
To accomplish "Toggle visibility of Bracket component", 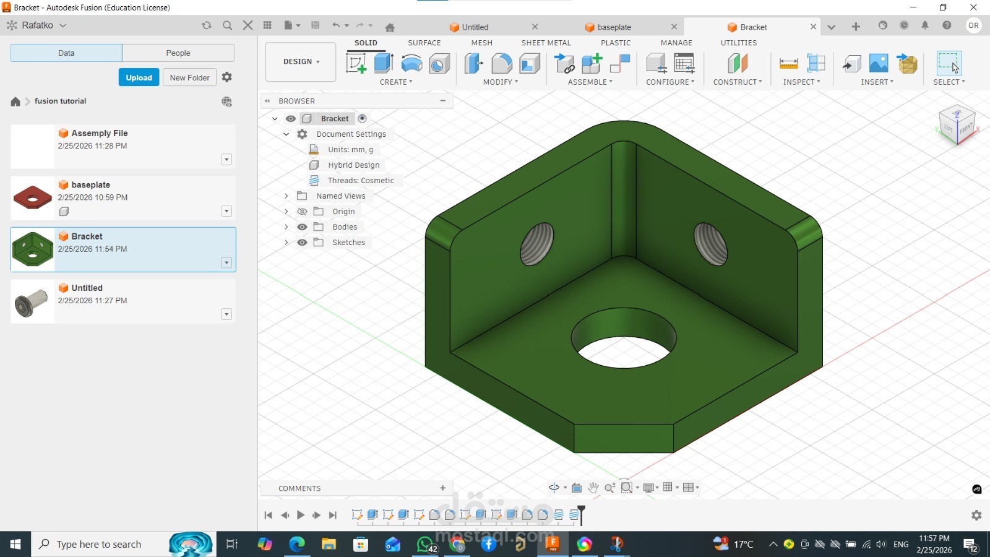I will (290, 119).
